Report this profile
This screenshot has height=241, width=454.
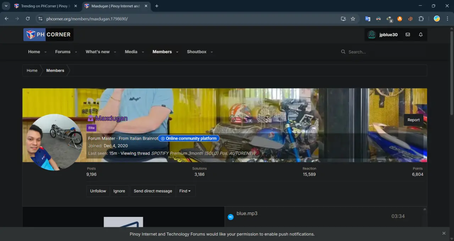414,120
